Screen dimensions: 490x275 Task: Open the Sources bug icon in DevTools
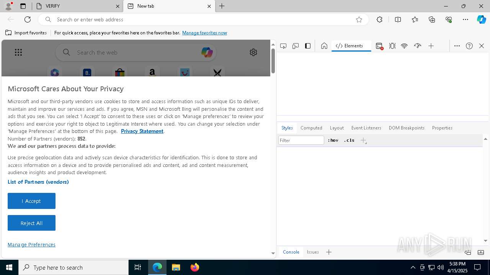click(x=392, y=46)
